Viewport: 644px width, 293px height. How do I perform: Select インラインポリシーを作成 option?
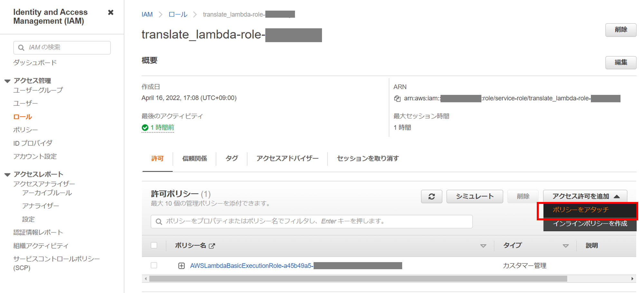point(590,224)
